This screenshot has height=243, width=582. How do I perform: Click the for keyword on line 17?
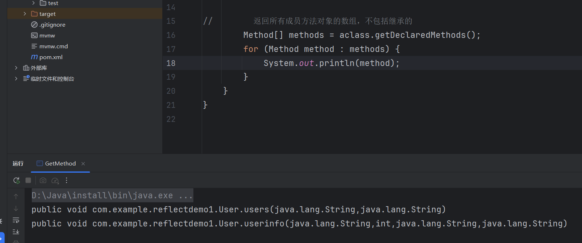point(251,49)
